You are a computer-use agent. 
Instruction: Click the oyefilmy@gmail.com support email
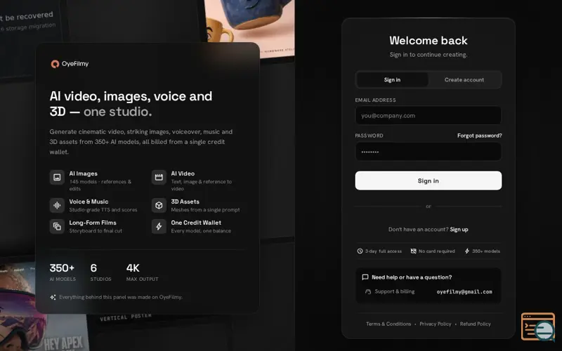(x=464, y=291)
